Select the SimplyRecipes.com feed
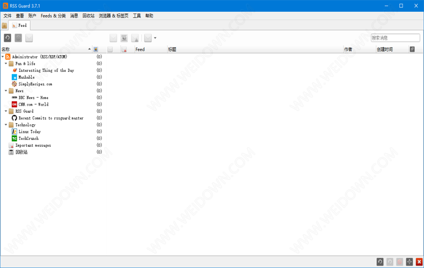424x268 pixels. [35, 84]
